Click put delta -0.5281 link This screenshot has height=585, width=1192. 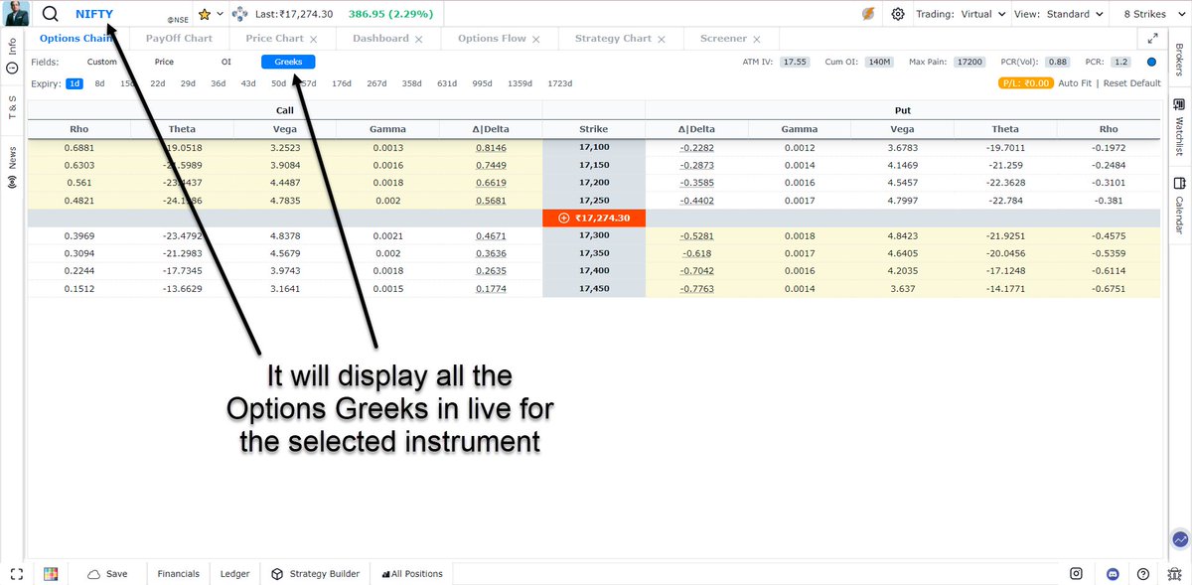696,235
